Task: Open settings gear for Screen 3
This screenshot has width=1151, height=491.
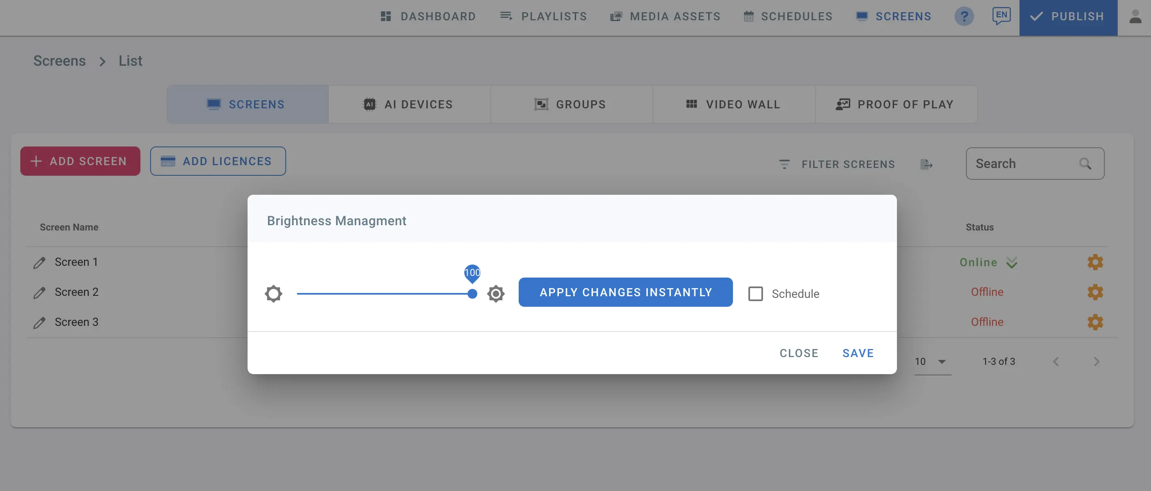Action: point(1095,322)
